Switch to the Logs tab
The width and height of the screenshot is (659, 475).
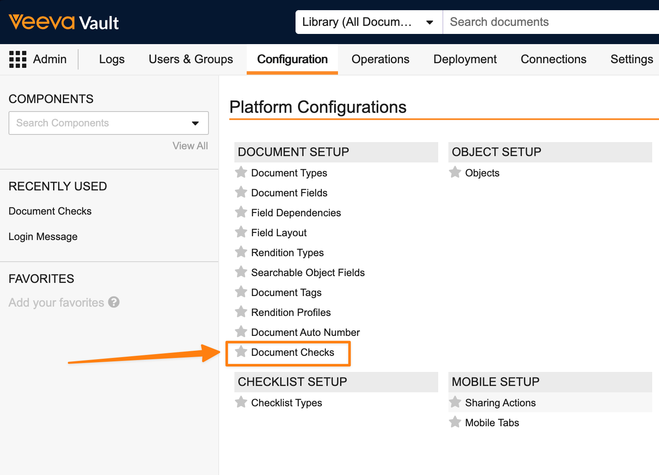click(x=112, y=59)
